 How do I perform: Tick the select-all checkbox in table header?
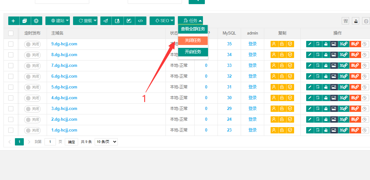pos(11,33)
